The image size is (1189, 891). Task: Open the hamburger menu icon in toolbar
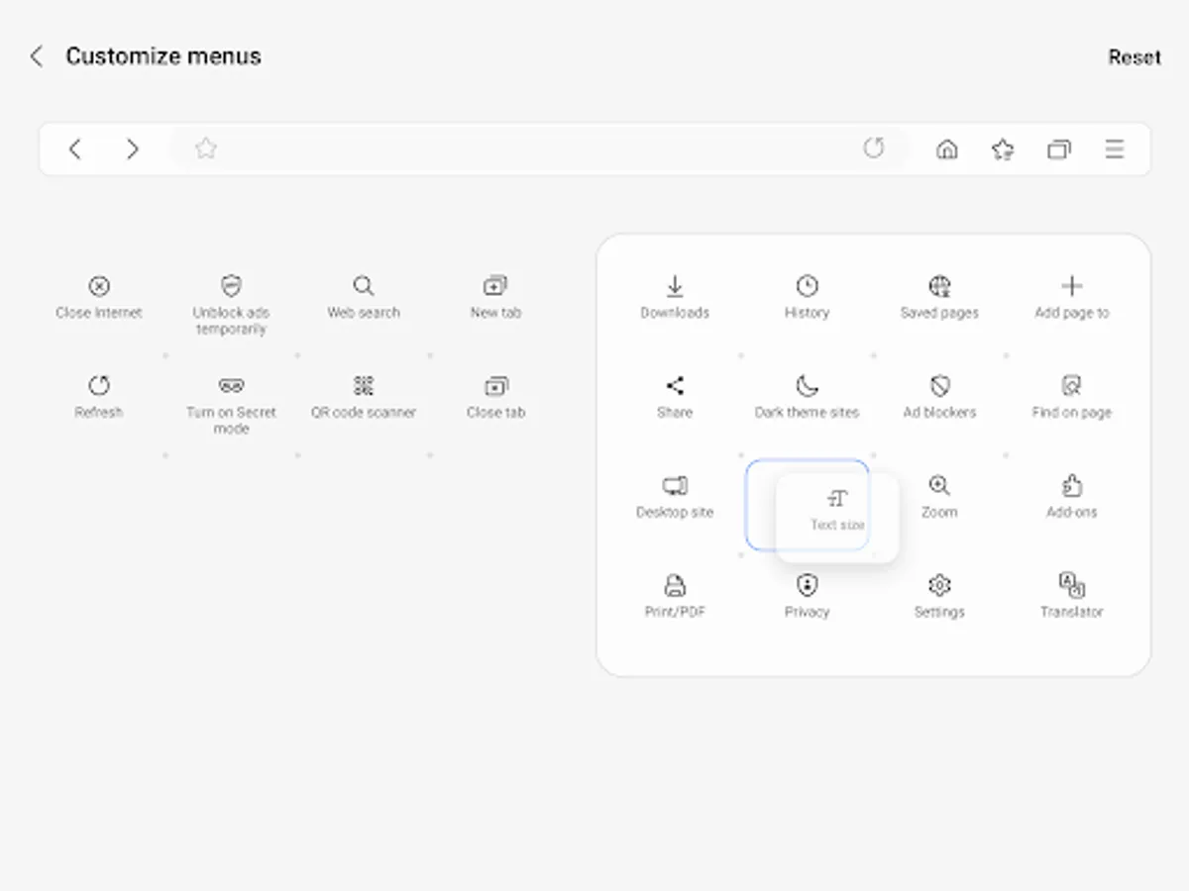point(1115,149)
